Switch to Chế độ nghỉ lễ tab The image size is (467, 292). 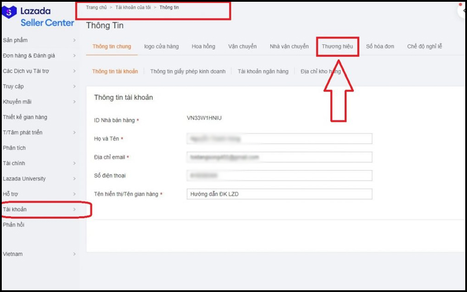424,46
